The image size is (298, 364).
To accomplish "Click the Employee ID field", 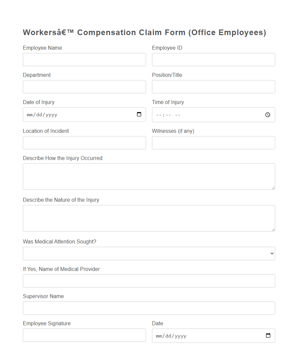I will point(213,60).
